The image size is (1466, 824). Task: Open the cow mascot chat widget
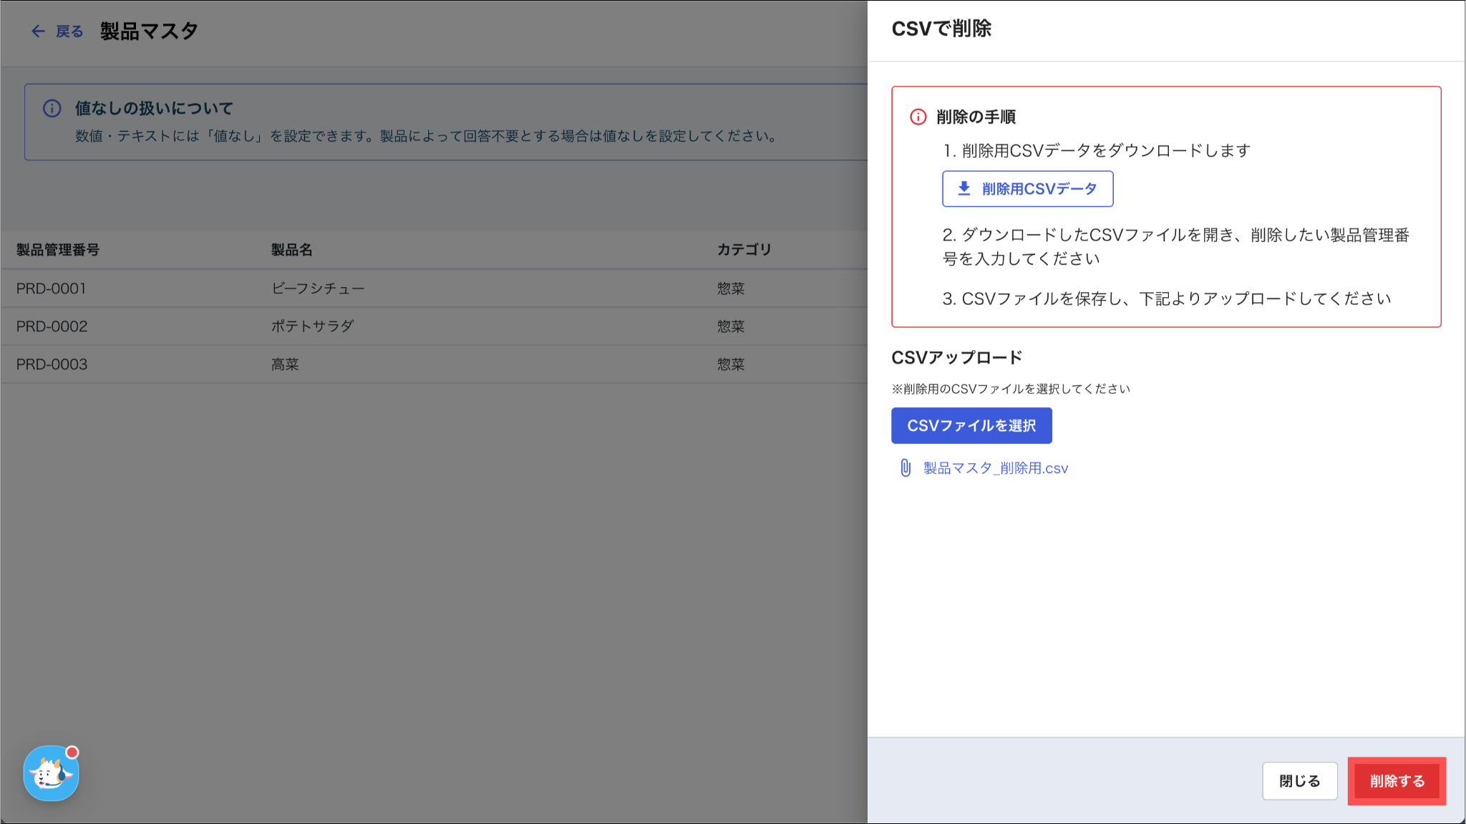[50, 775]
